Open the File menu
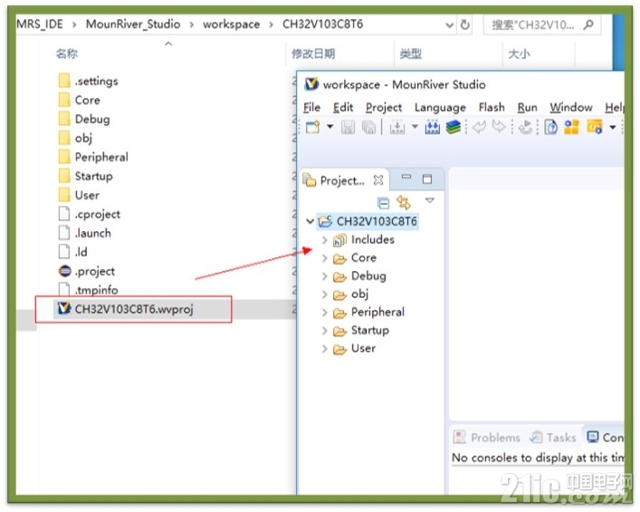The width and height of the screenshot is (640, 512). coord(311,108)
